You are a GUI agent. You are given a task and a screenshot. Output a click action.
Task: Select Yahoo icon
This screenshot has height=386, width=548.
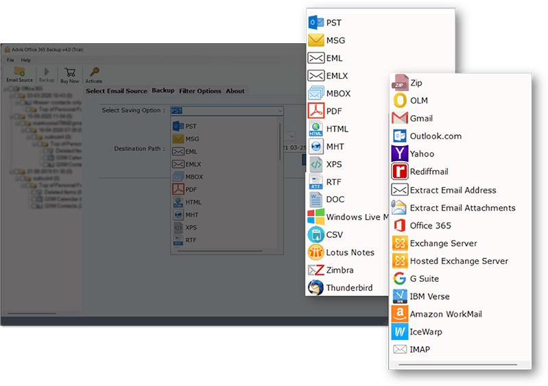tap(400, 154)
